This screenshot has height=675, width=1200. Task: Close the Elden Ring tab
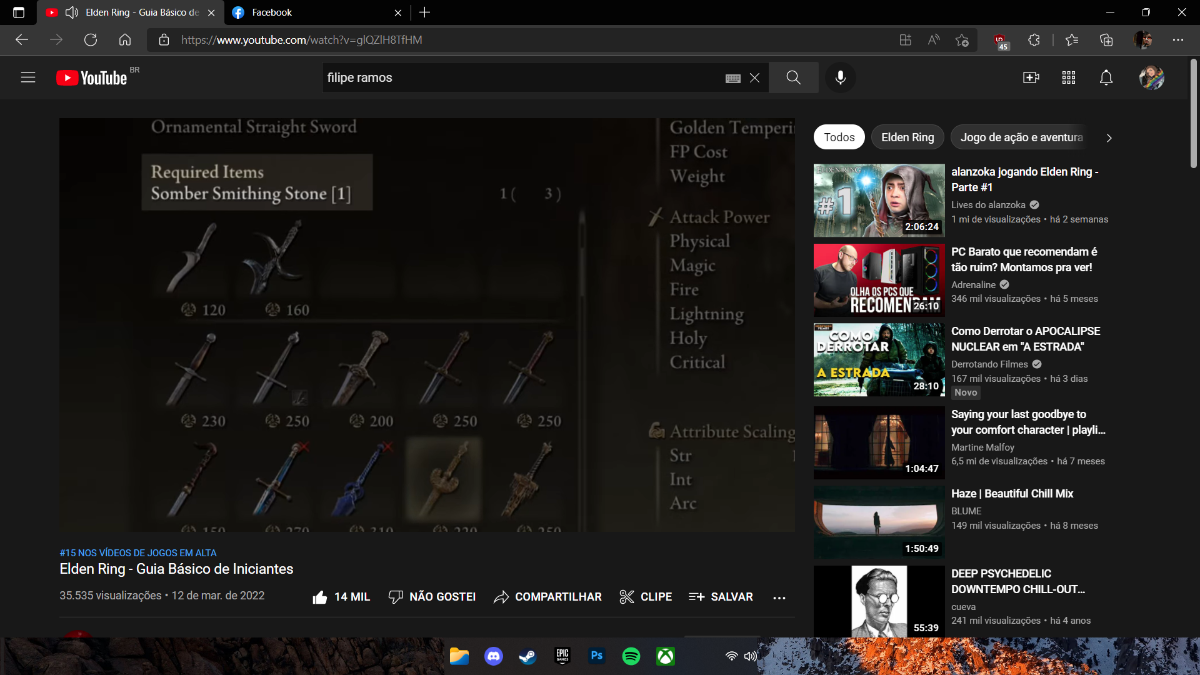tap(211, 12)
